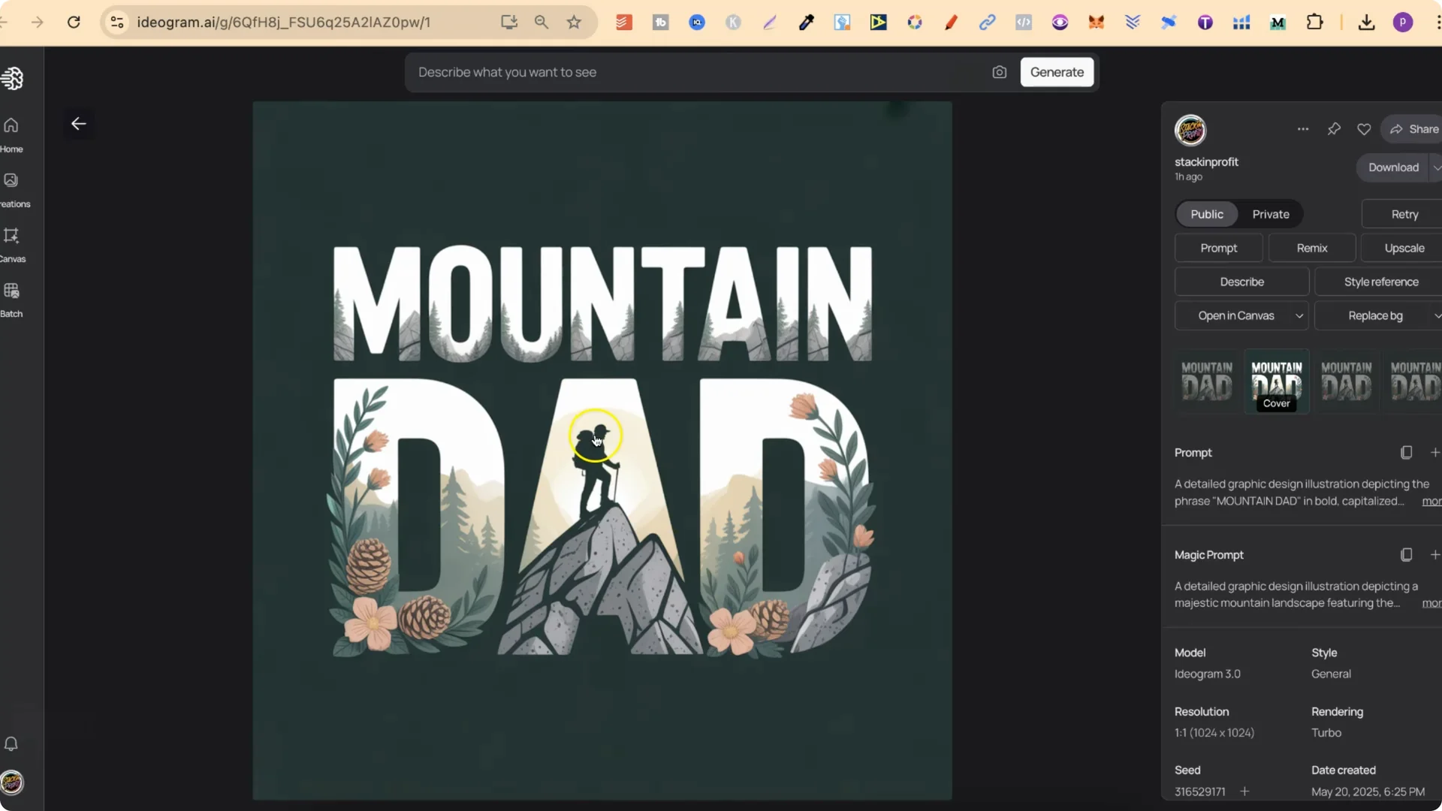
Task: Retry generating the image
Action: [1403, 214]
